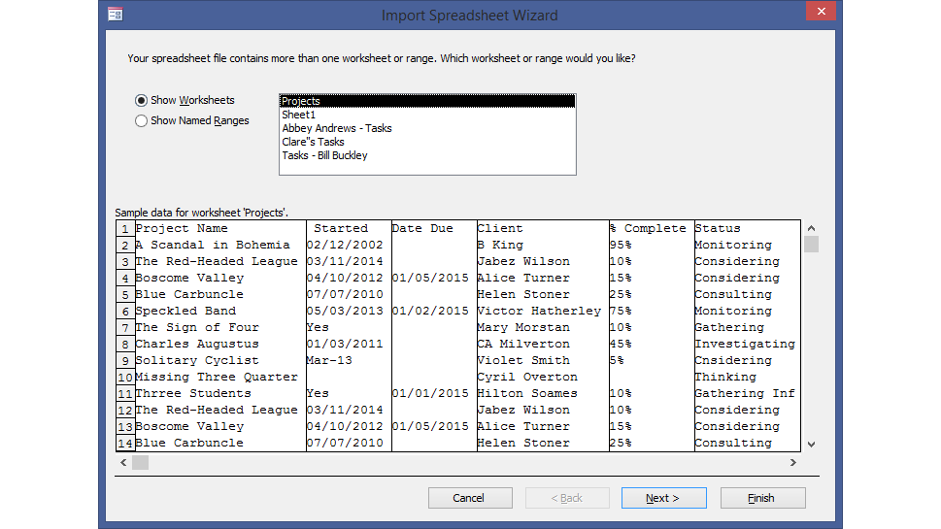Click row number 1 header
Image resolution: width=941 pixels, height=529 pixels.
click(125, 228)
